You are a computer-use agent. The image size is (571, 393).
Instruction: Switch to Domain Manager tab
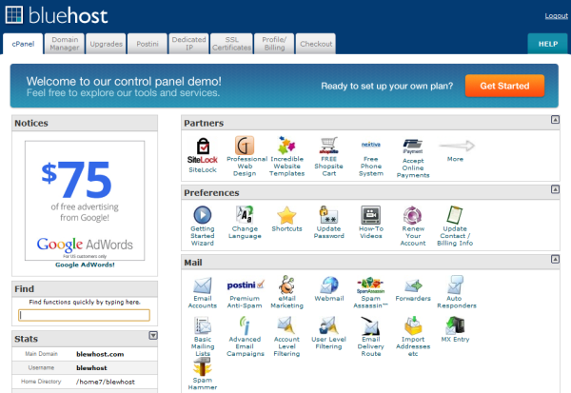[x=65, y=44]
